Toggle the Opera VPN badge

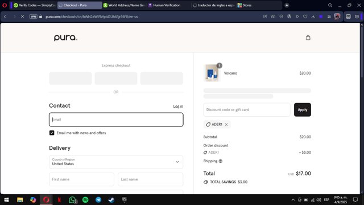click(x=34, y=17)
